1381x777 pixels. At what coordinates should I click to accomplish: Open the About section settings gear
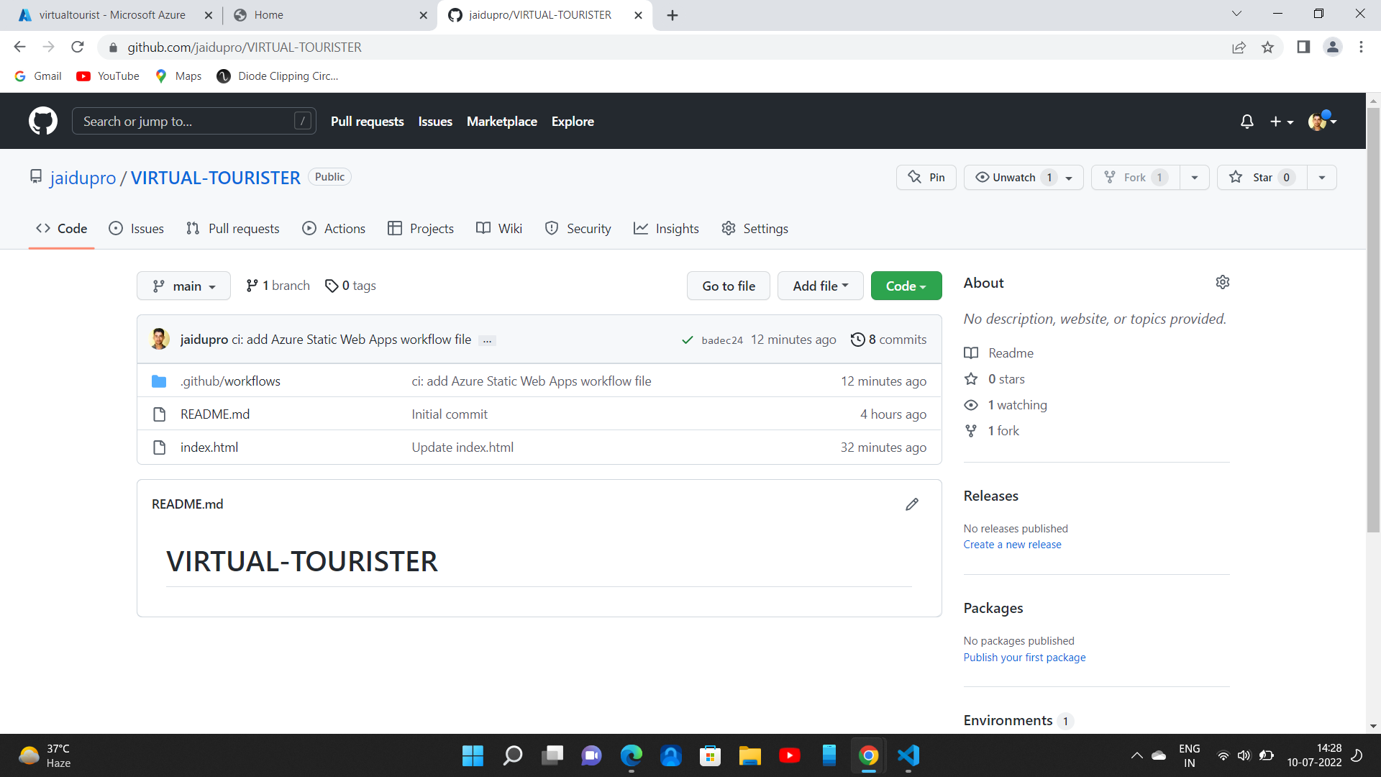[1223, 282]
